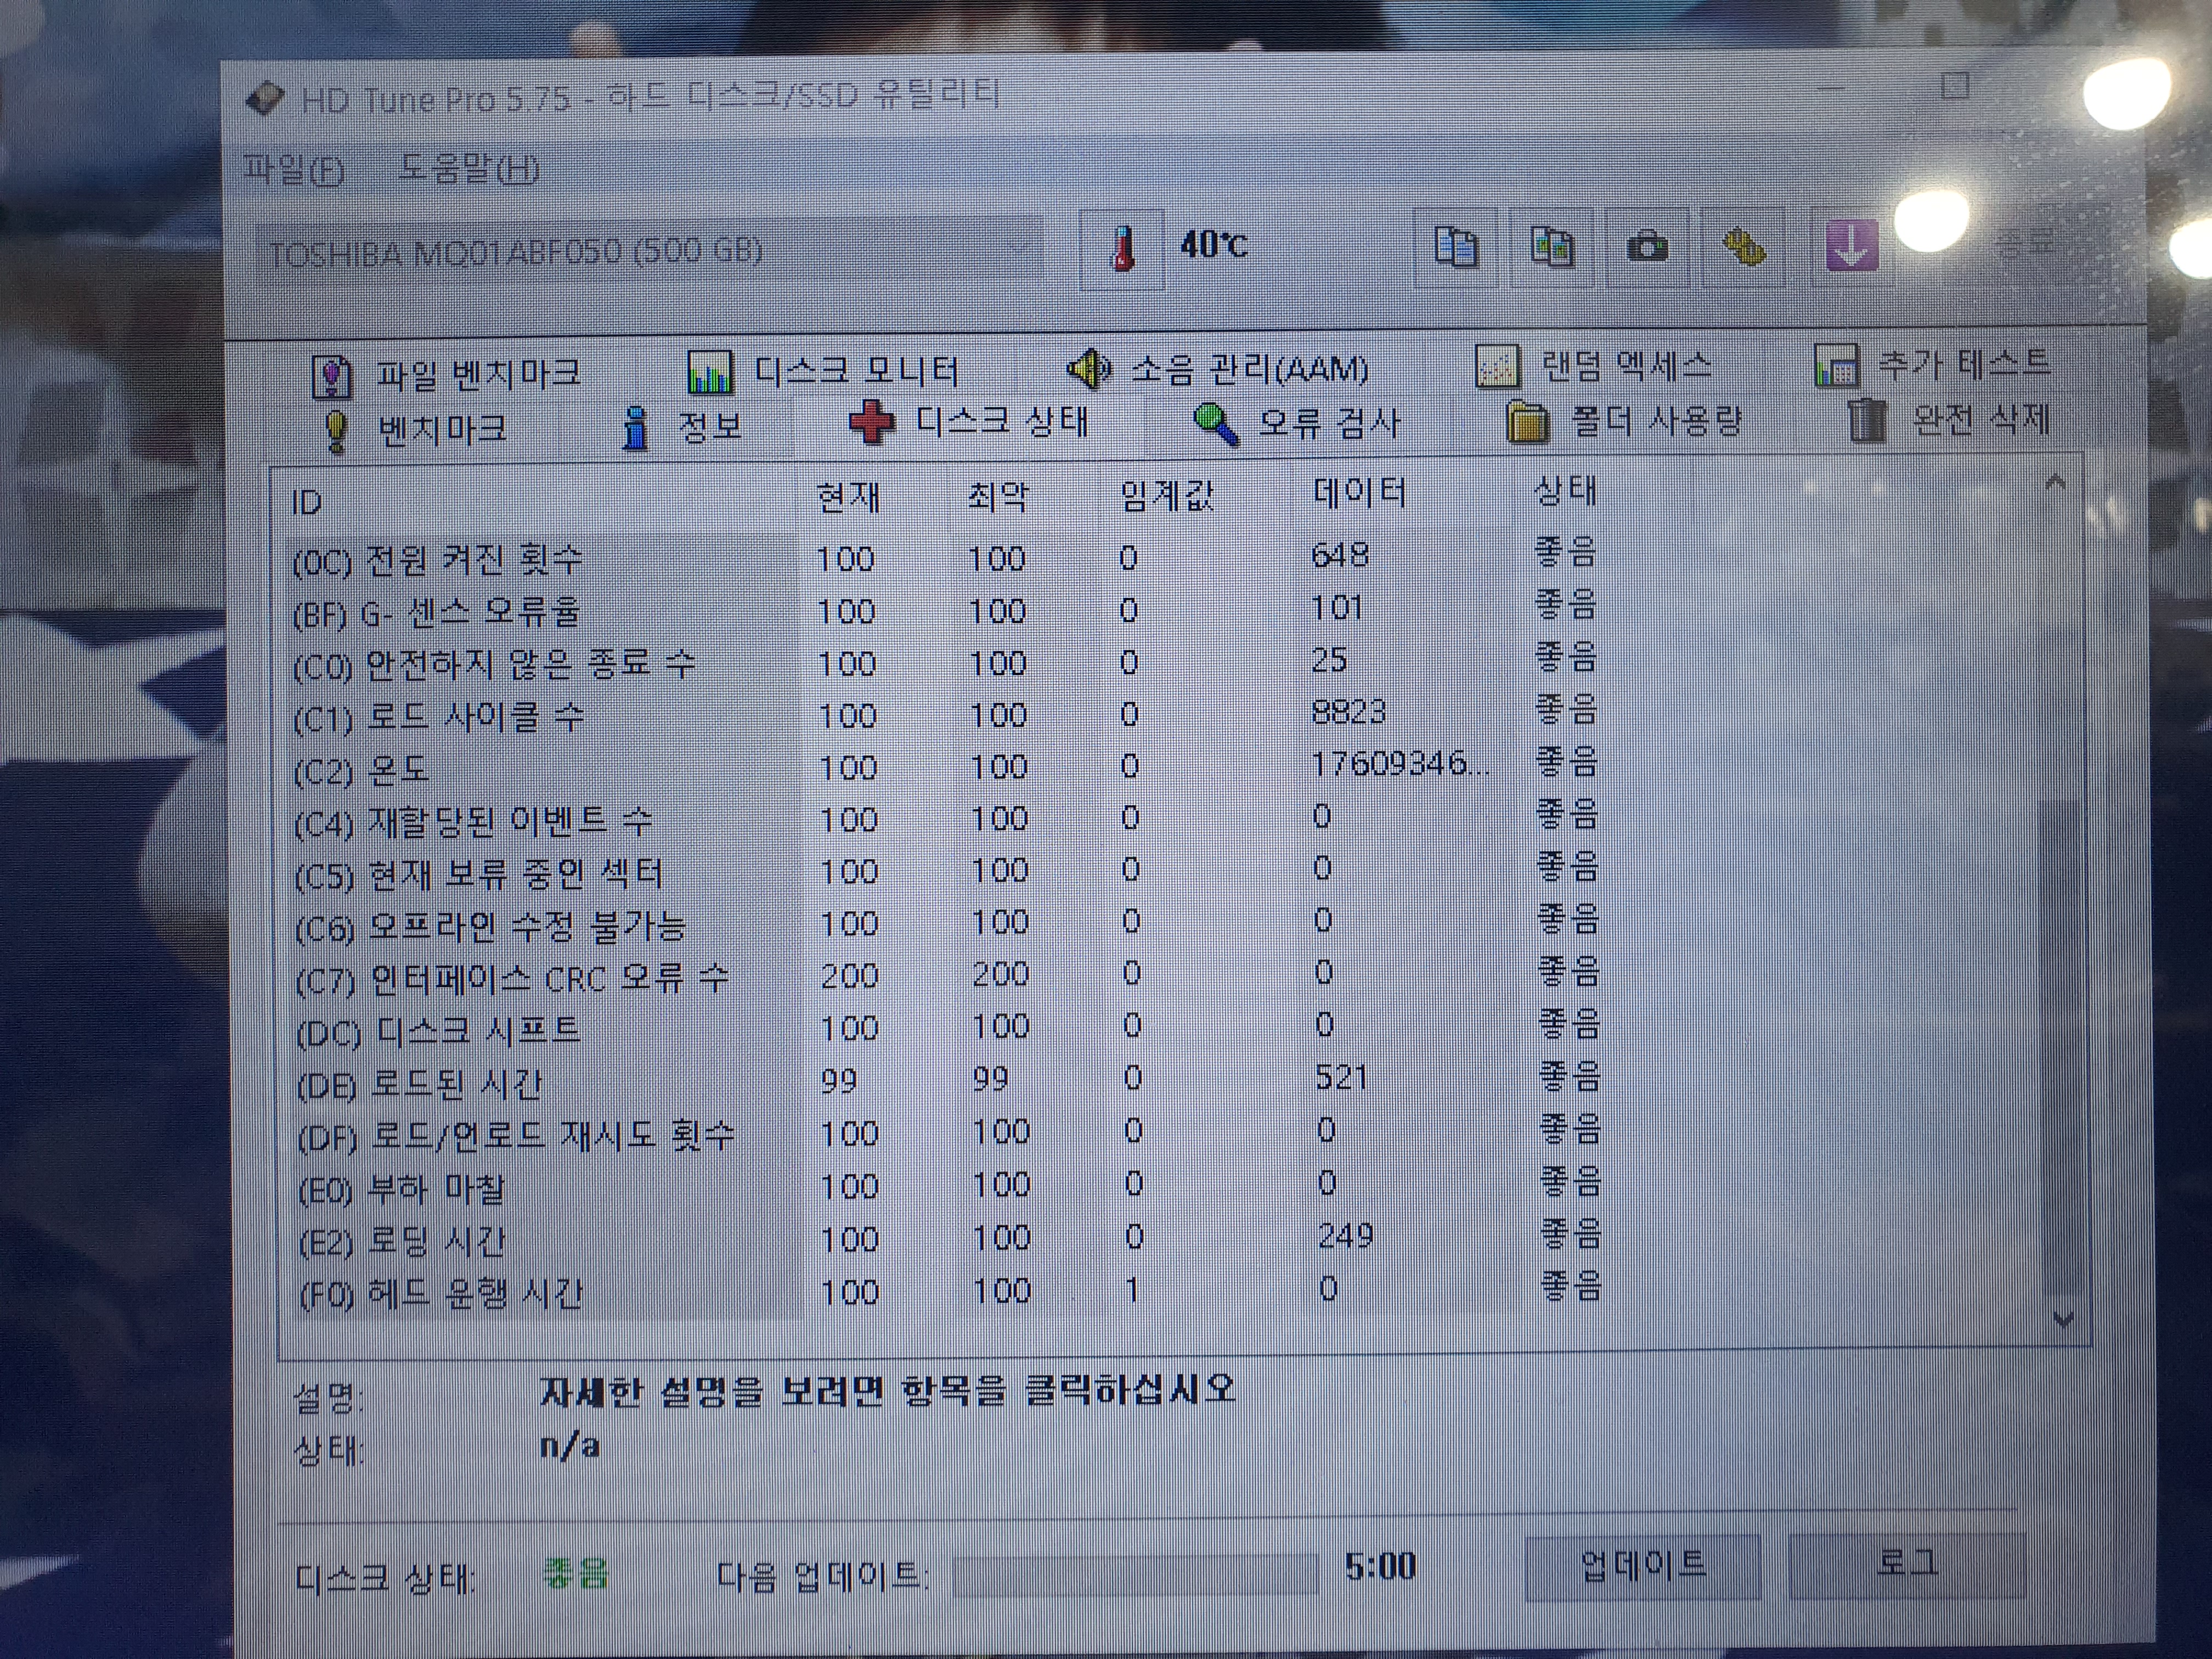Viewport: 2212px width, 1659px height.
Task: Switch to the 벤치마크 tab
Action: pos(415,430)
